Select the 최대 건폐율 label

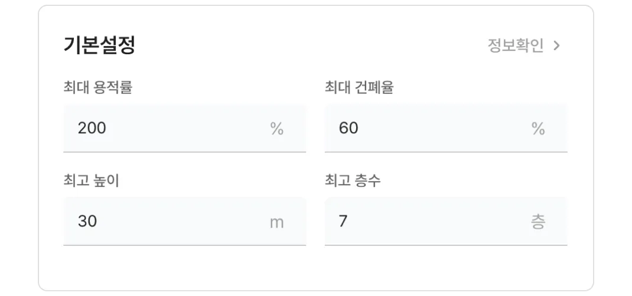(x=359, y=87)
